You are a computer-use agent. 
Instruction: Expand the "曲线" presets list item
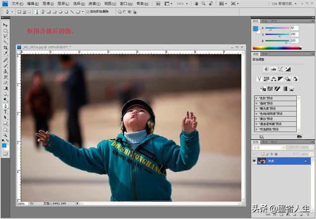(256, 103)
